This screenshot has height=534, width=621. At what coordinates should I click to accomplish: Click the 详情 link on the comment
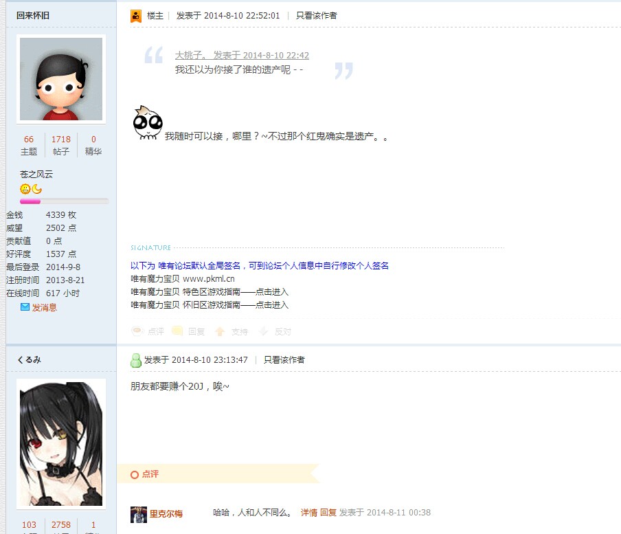pos(309,513)
